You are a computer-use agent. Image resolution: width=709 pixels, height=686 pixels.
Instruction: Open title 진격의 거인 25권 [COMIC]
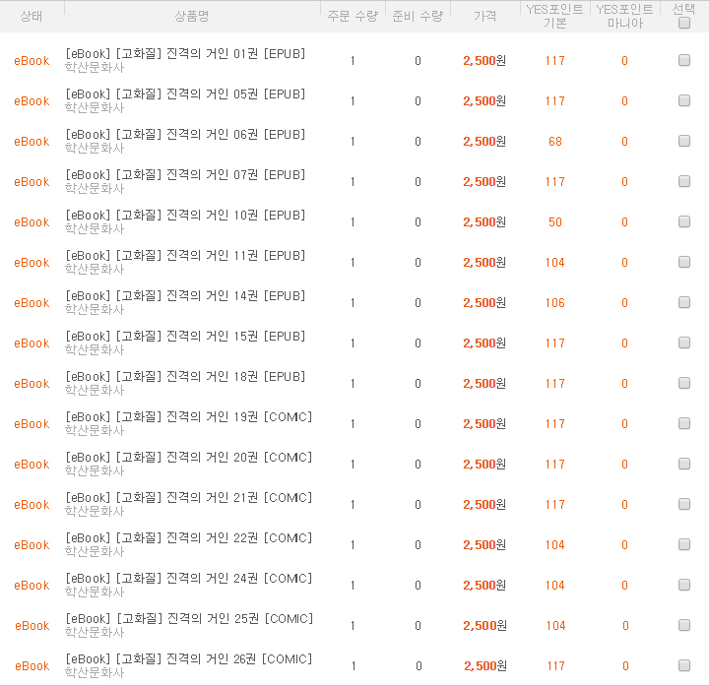click(x=189, y=618)
